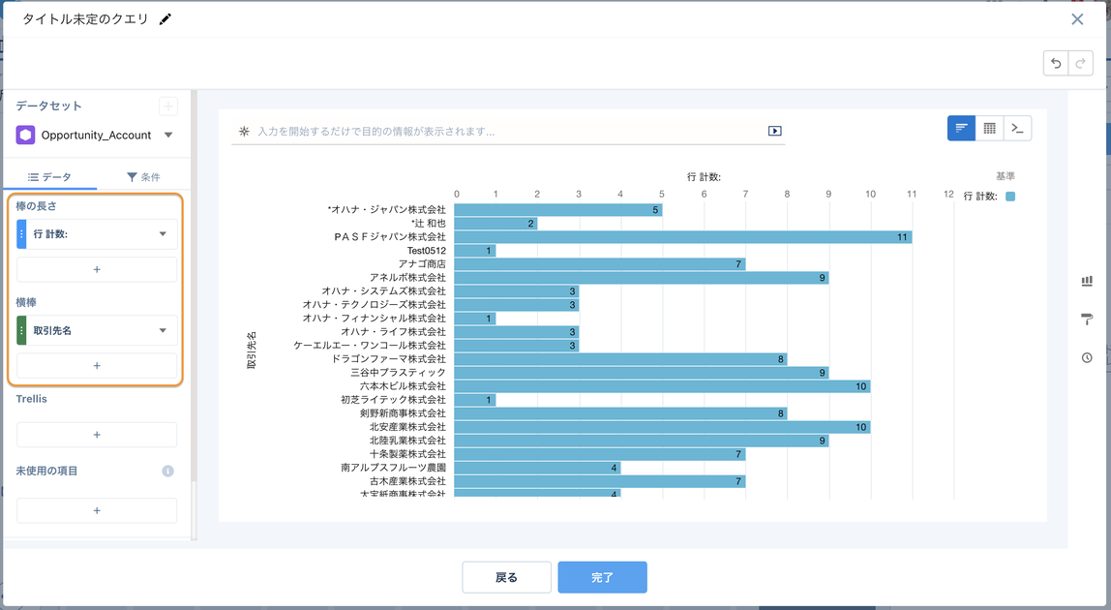
Task: Open the chart formatting panel
Action: [1087, 320]
